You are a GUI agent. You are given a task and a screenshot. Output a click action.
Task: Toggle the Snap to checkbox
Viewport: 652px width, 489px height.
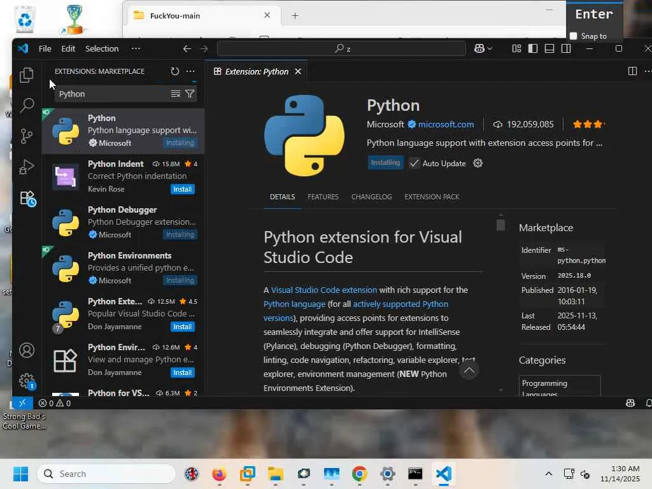(x=574, y=36)
